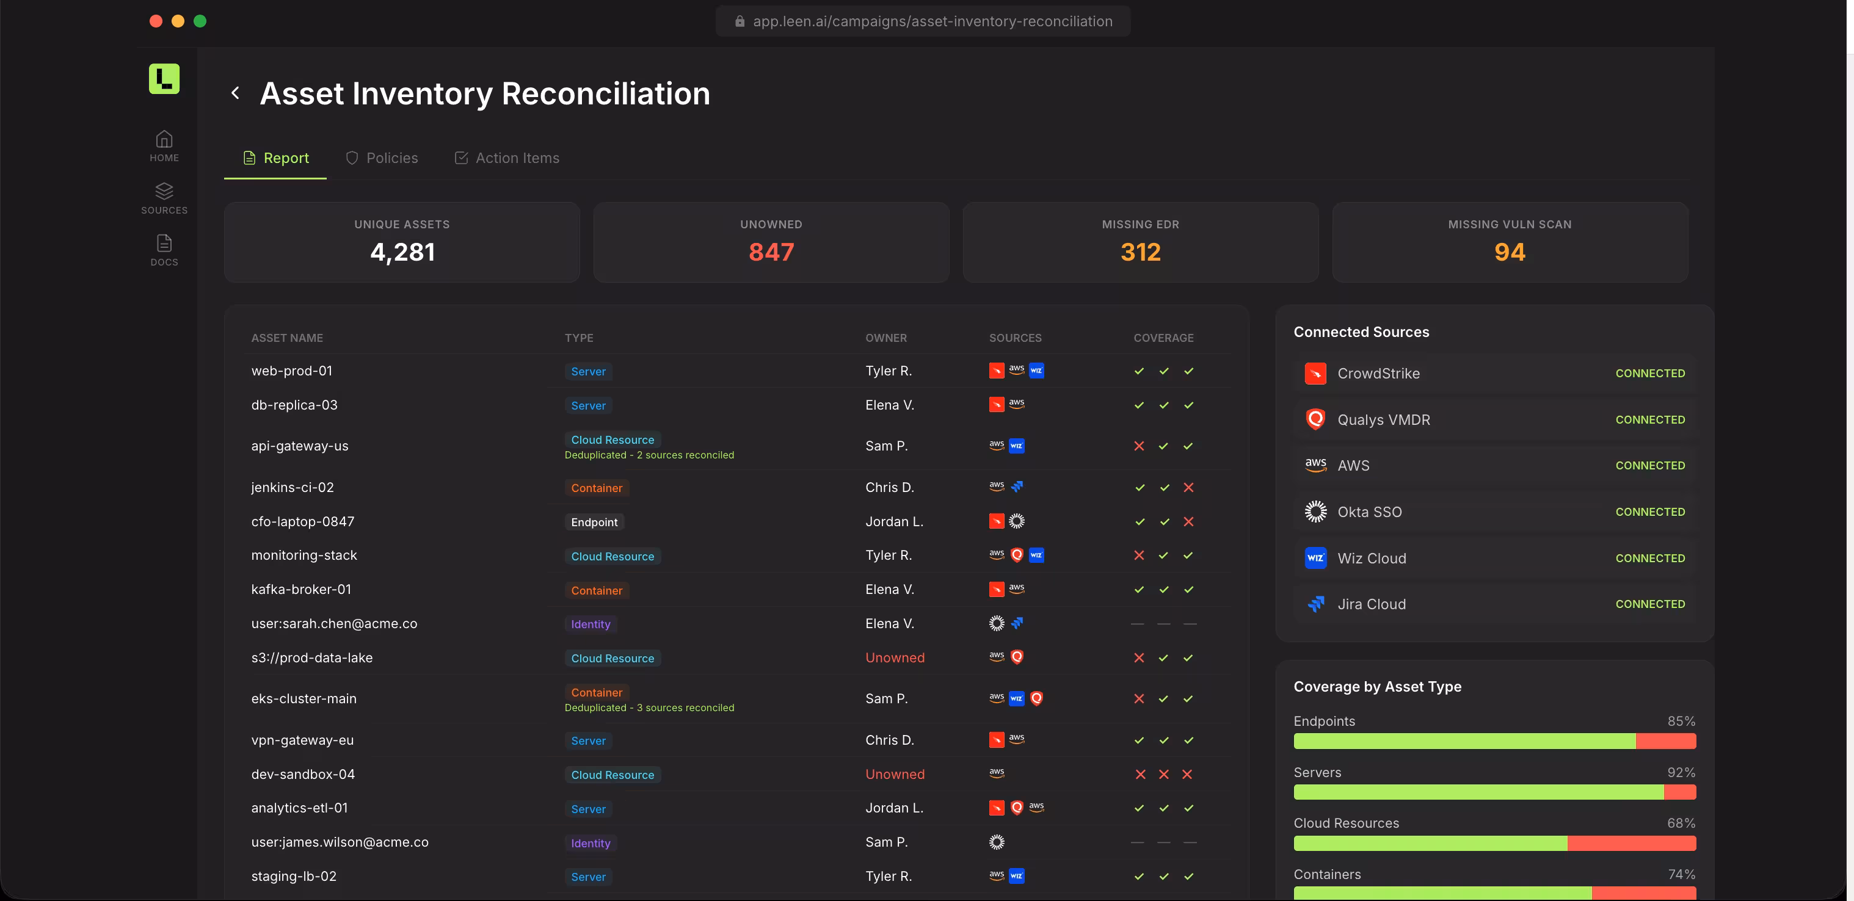Click the Leen logo icon in sidebar
1854x901 pixels.
click(x=164, y=79)
